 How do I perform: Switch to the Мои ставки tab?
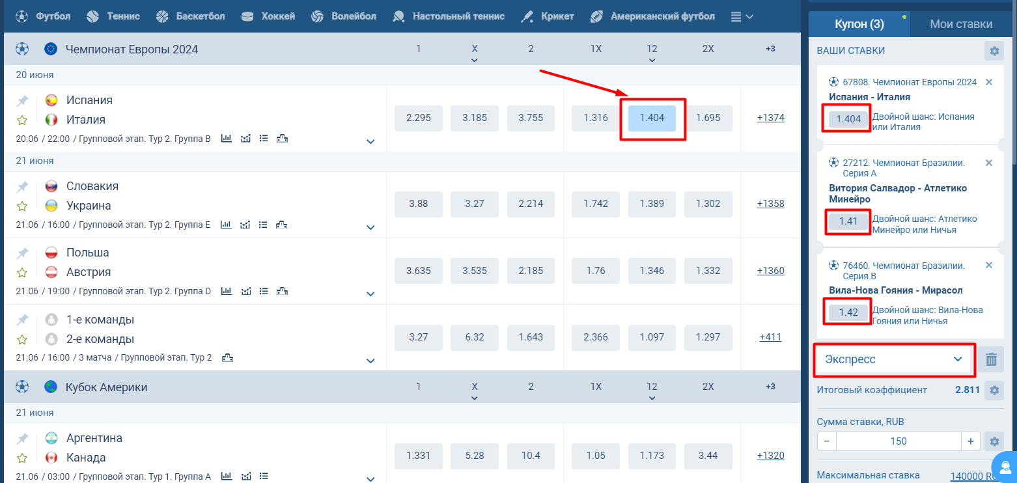pyautogui.click(x=961, y=24)
